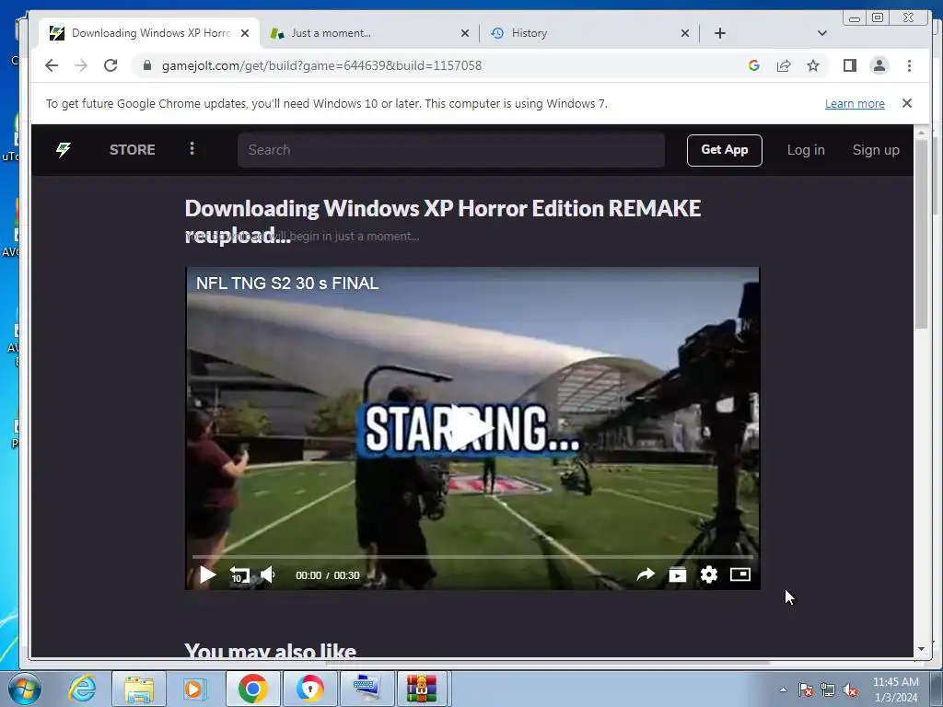The height and width of the screenshot is (707, 943).
Task: Close the Downloading Windows XP tab
Action: click(245, 33)
